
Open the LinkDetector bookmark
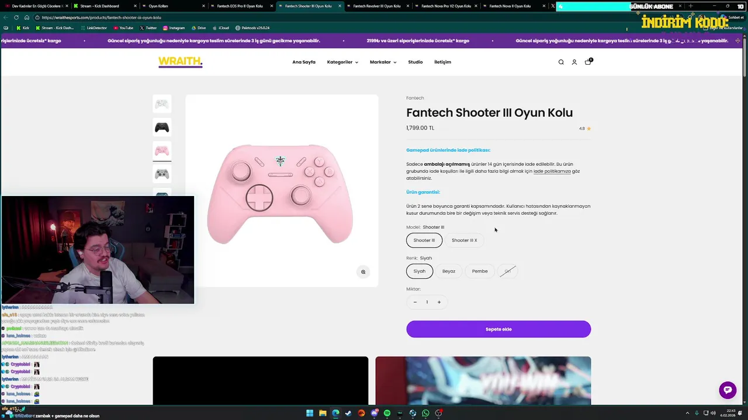pyautogui.click(x=93, y=28)
